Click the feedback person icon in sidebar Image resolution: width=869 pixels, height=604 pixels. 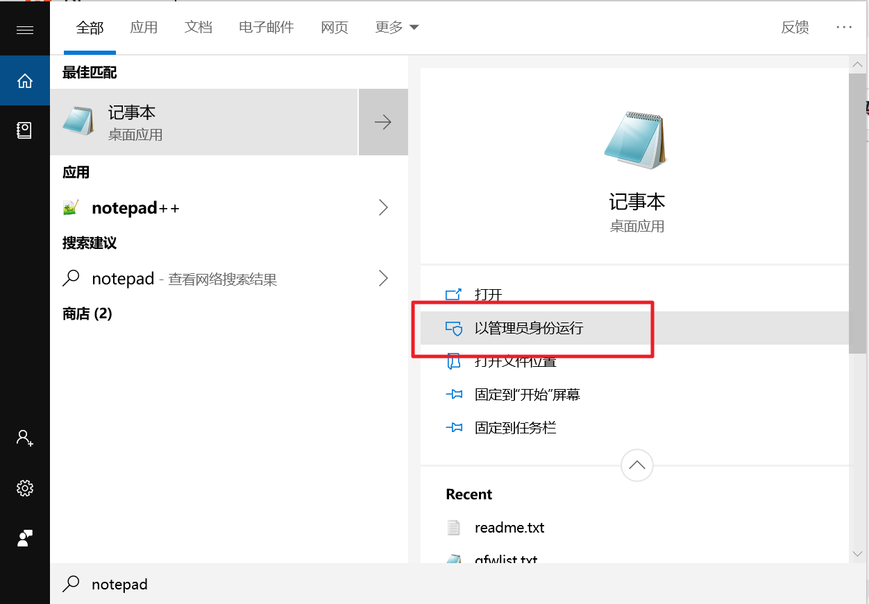pyautogui.click(x=25, y=538)
